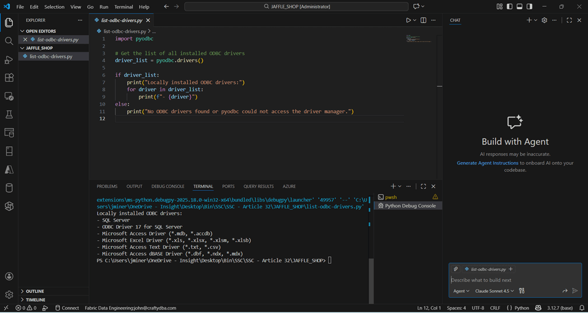This screenshot has height=313, width=588.
Task: Open the Search view in activity bar
Action: point(9,41)
